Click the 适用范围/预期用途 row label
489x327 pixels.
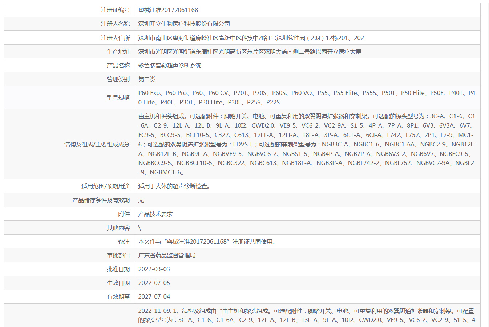pyautogui.click(x=105, y=186)
